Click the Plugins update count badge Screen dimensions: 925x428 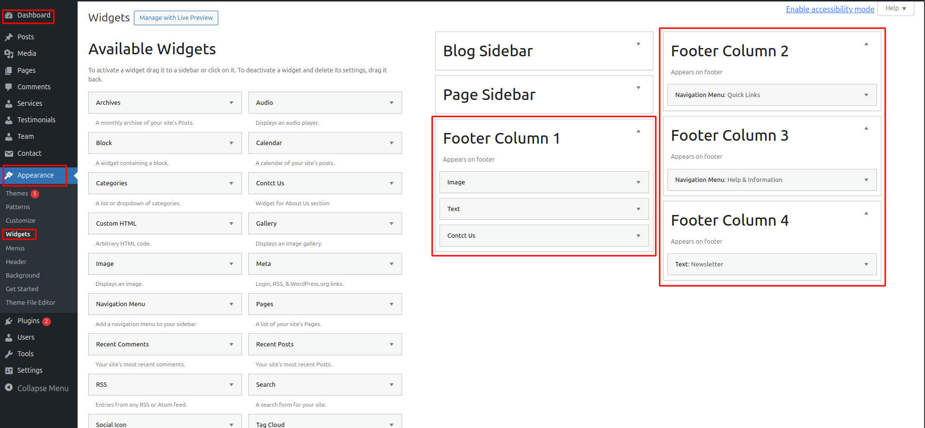(x=47, y=321)
